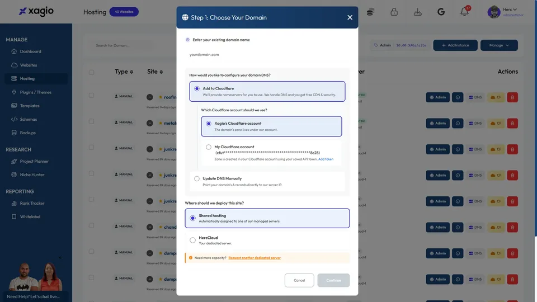The image size is (537, 302).
Task: Click the domain name input field
Action: pos(267,54)
